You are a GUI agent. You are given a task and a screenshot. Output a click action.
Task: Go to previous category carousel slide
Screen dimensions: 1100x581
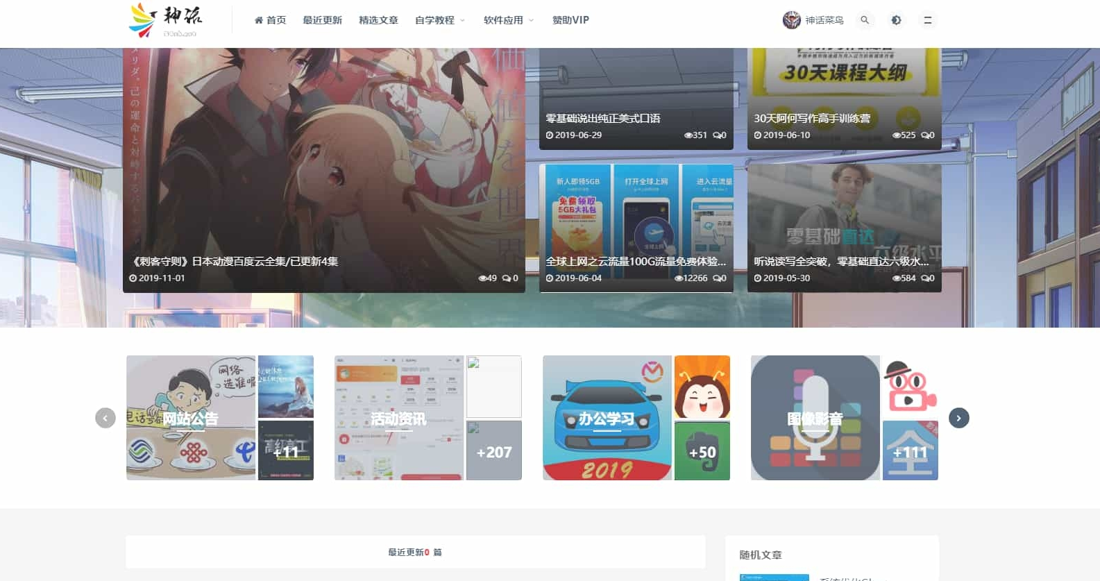click(x=105, y=418)
